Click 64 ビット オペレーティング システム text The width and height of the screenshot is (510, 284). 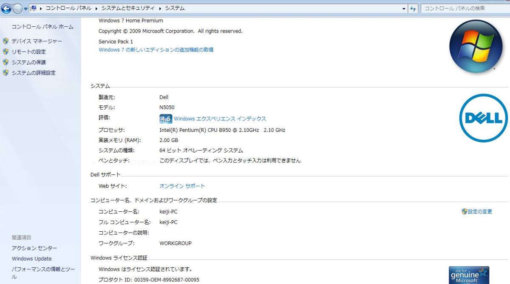point(201,151)
